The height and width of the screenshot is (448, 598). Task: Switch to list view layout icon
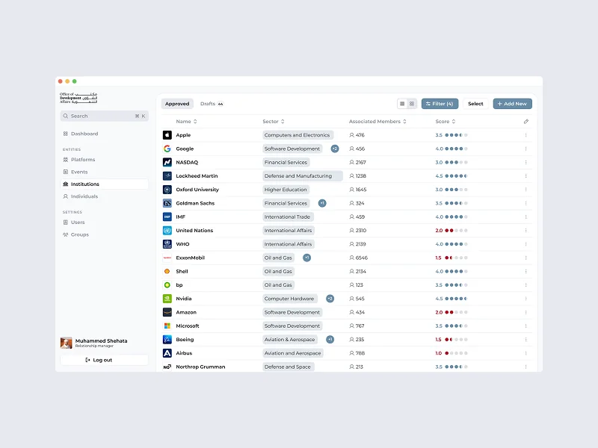[x=402, y=104]
